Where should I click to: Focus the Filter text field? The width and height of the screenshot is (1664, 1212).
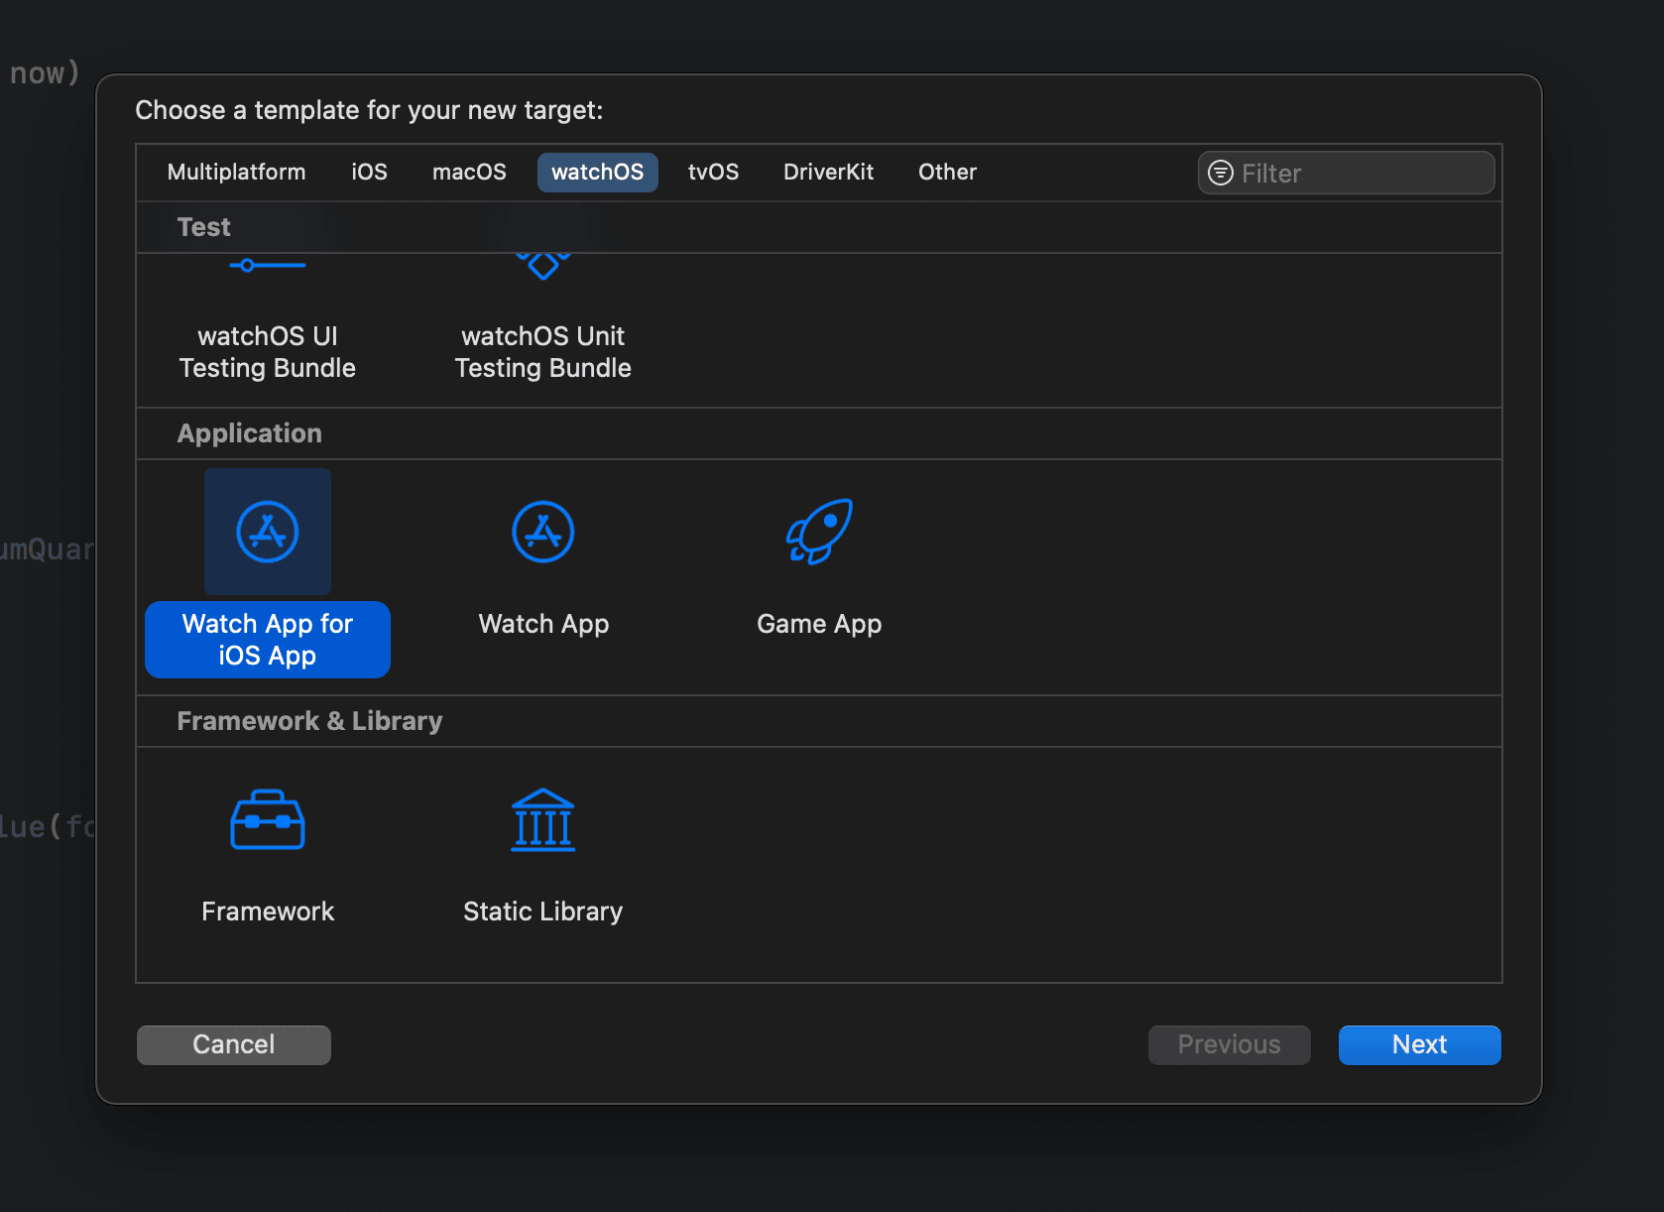tap(1347, 173)
